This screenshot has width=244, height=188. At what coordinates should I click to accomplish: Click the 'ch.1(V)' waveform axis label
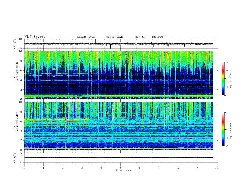(15, 44)
